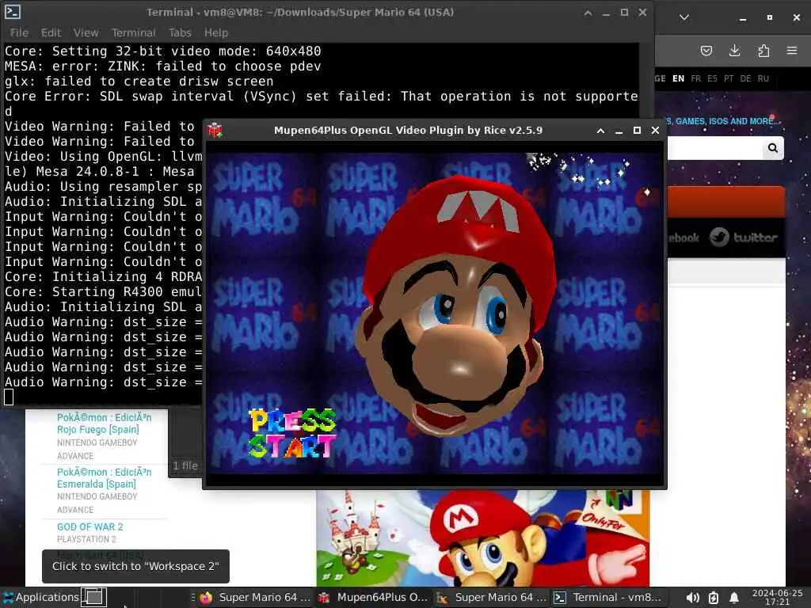Shade Mupen64Plus window with up-arrow button

tap(600, 131)
